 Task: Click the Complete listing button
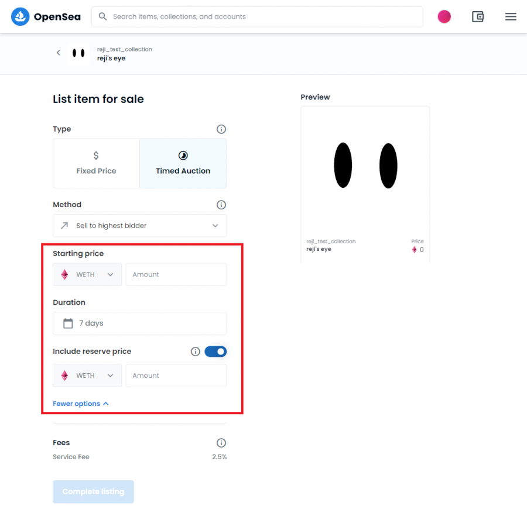(93, 491)
